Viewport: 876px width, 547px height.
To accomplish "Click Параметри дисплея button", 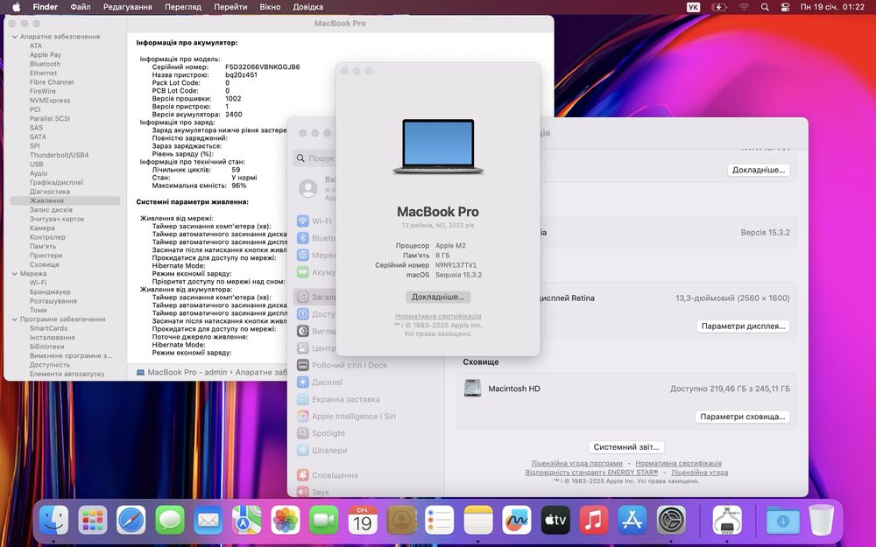I will click(x=743, y=326).
